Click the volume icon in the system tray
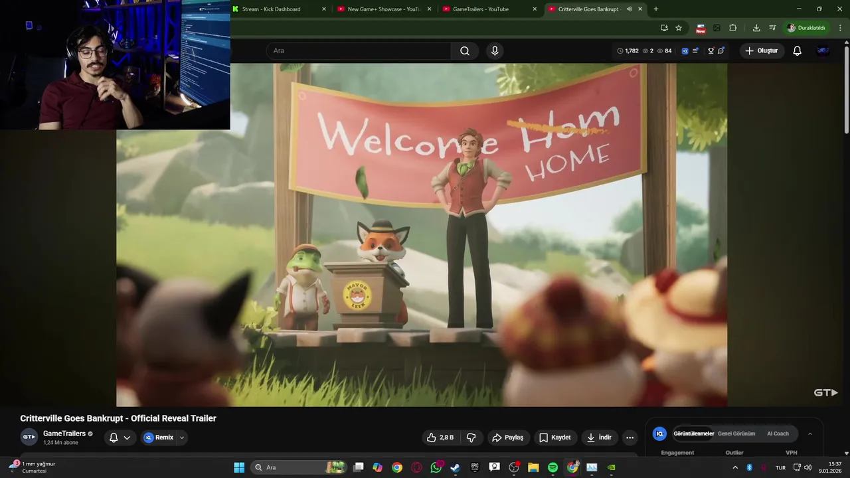The width and height of the screenshot is (850, 478). (807, 467)
